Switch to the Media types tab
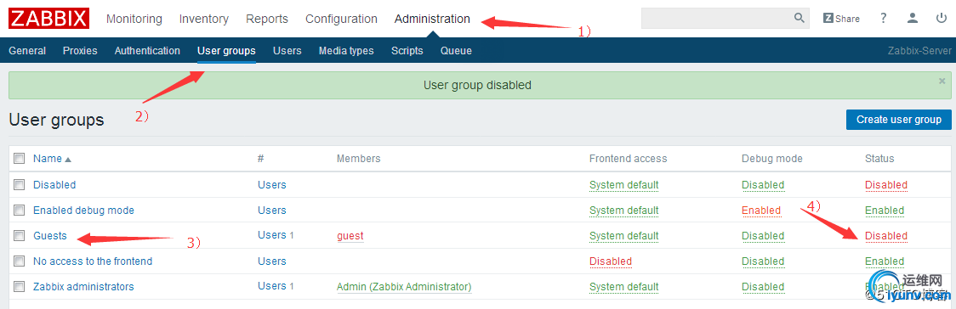956x309 pixels. [346, 50]
